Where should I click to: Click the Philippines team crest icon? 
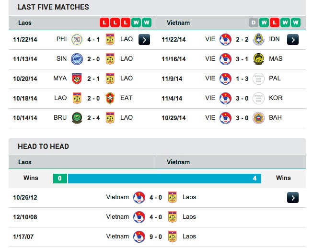pos(76,39)
